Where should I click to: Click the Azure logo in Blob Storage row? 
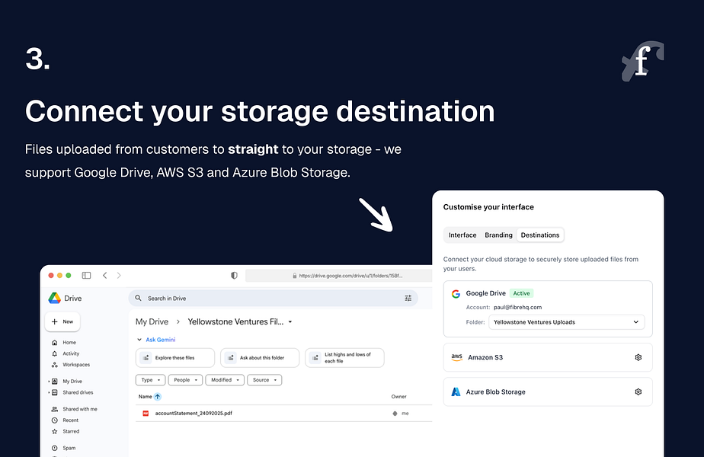coord(456,392)
